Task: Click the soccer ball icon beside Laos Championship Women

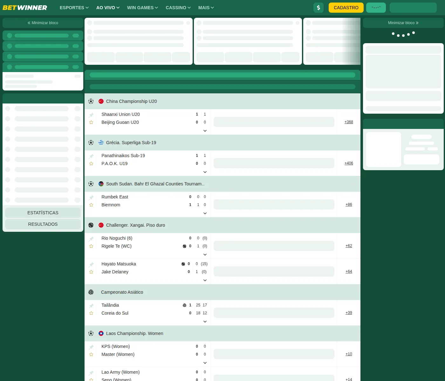Action: point(91,333)
